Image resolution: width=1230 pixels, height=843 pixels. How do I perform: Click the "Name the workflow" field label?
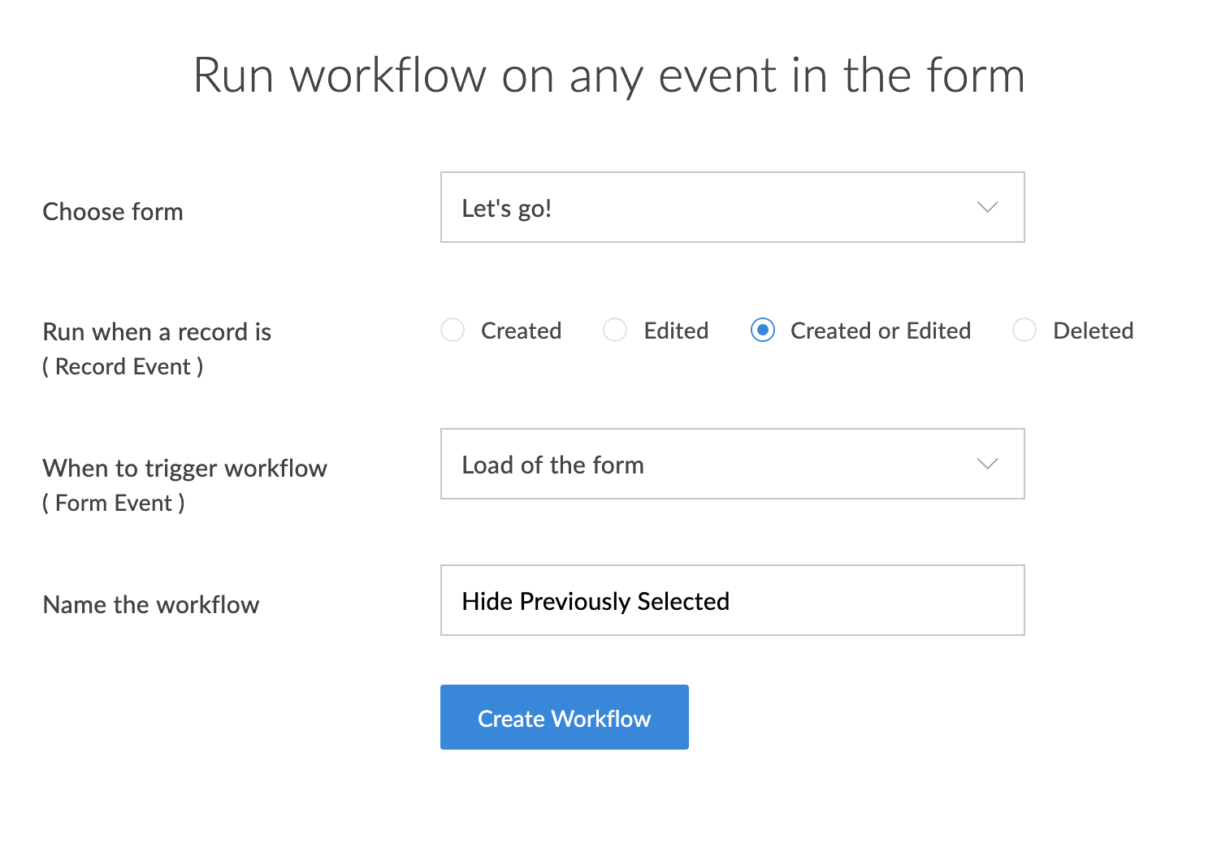click(x=151, y=605)
